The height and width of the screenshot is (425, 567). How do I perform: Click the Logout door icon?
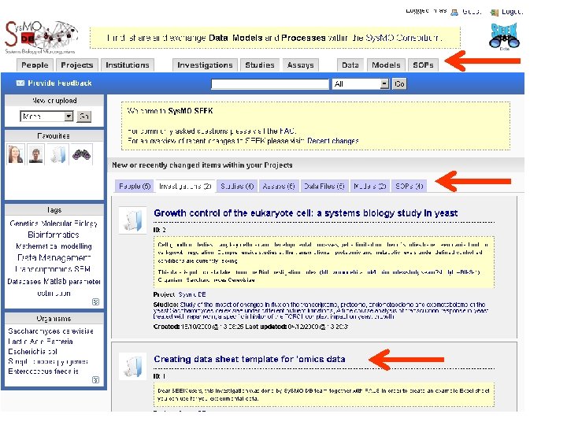click(x=495, y=13)
